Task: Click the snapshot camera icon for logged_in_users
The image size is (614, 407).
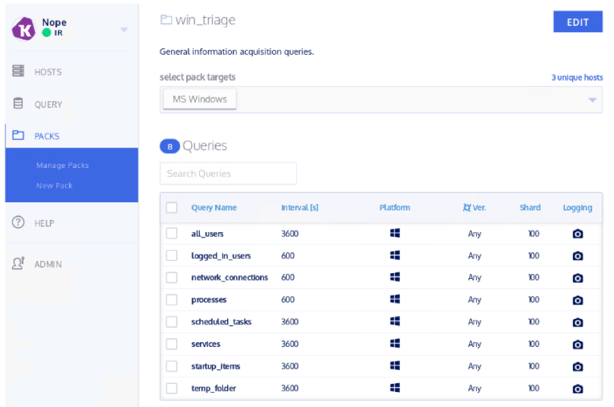Action: pyautogui.click(x=578, y=255)
